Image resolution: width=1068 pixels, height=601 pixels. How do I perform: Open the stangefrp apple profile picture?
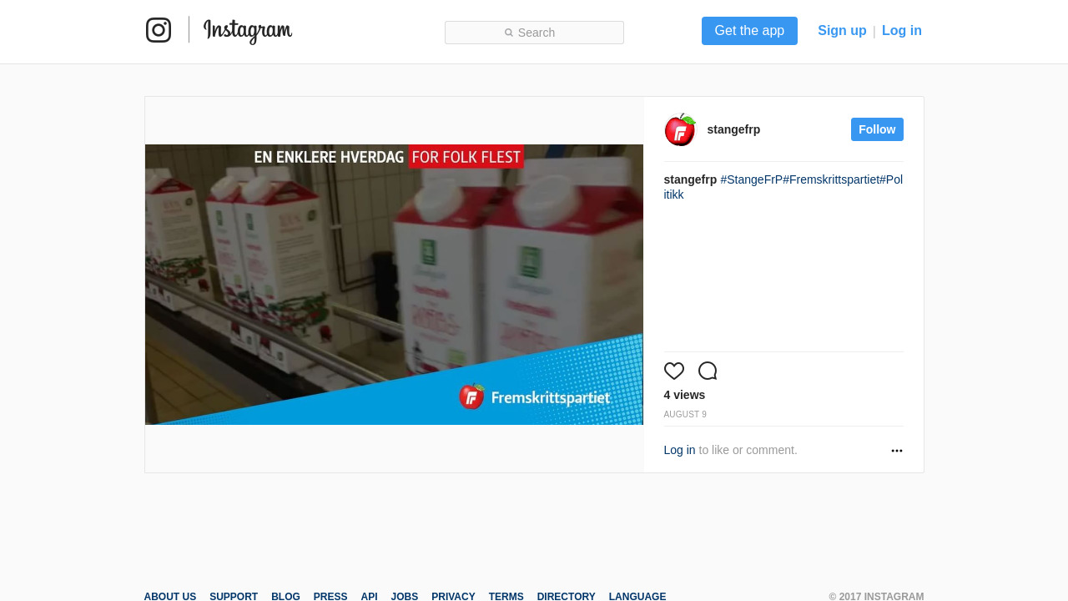(x=680, y=129)
